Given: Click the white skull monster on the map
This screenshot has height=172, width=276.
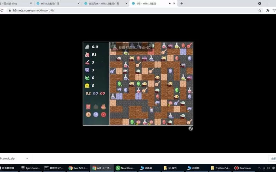Looking at the screenshot, I should coord(125,71).
